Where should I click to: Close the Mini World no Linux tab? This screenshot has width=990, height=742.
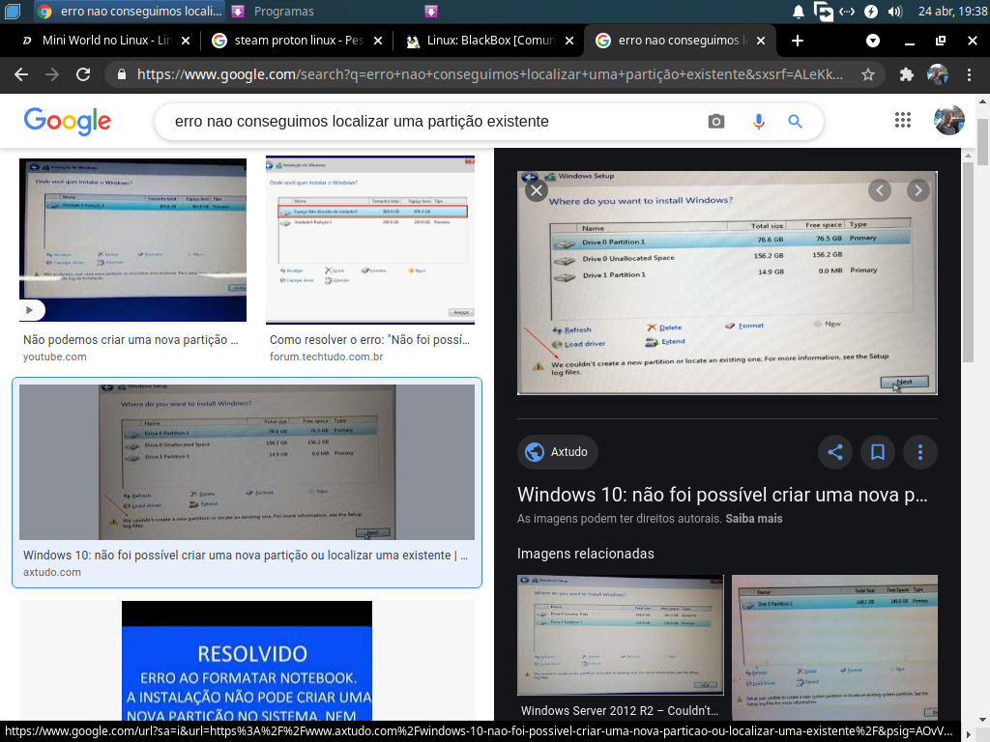tap(186, 41)
